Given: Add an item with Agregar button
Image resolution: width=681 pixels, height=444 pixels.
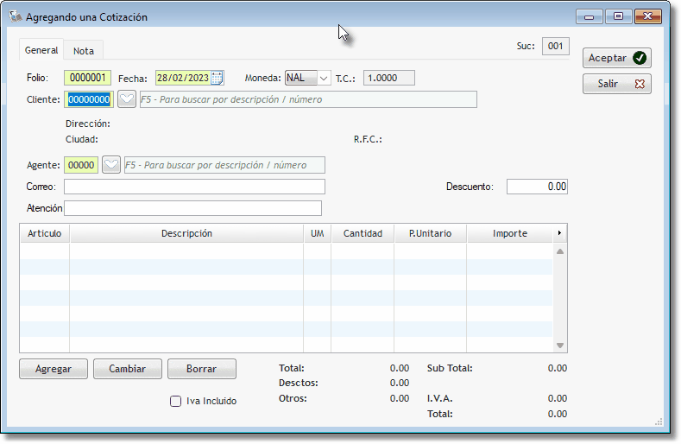Looking at the screenshot, I should (54, 369).
